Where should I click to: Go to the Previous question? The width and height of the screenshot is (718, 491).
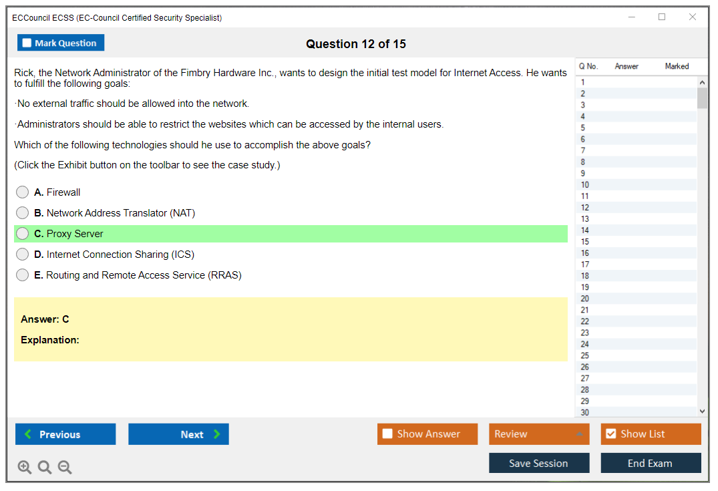coord(65,434)
